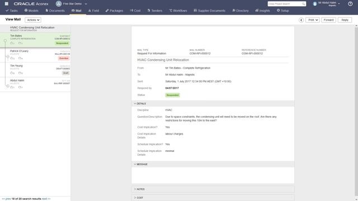This screenshot has height=201, width=358.
Task: Click the Tasks checkmark icon
Action: [7, 11]
